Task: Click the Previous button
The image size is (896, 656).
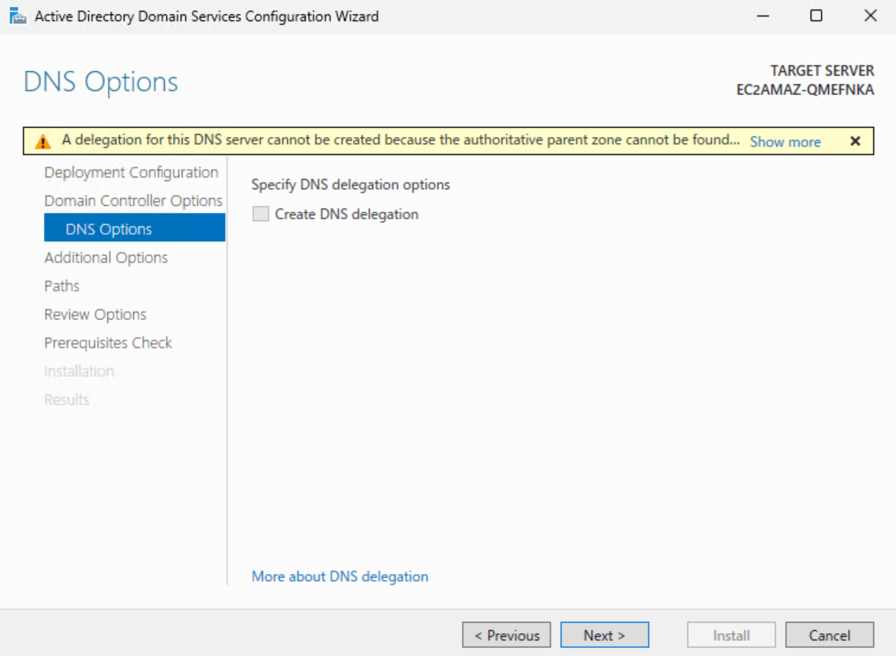Action: click(x=507, y=635)
